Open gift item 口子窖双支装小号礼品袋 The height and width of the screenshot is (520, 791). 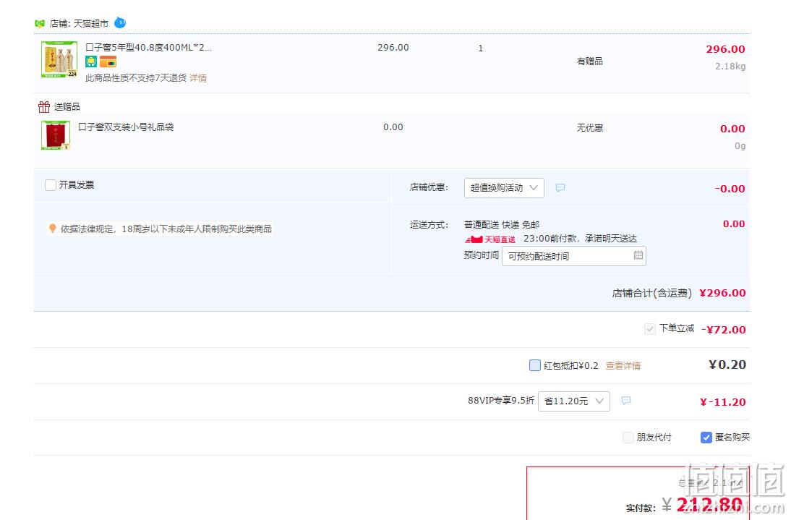[126, 127]
